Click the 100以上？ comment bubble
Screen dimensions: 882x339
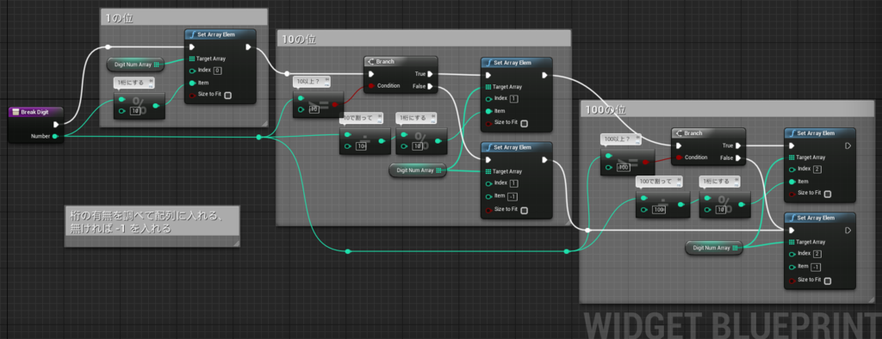(x=621, y=139)
